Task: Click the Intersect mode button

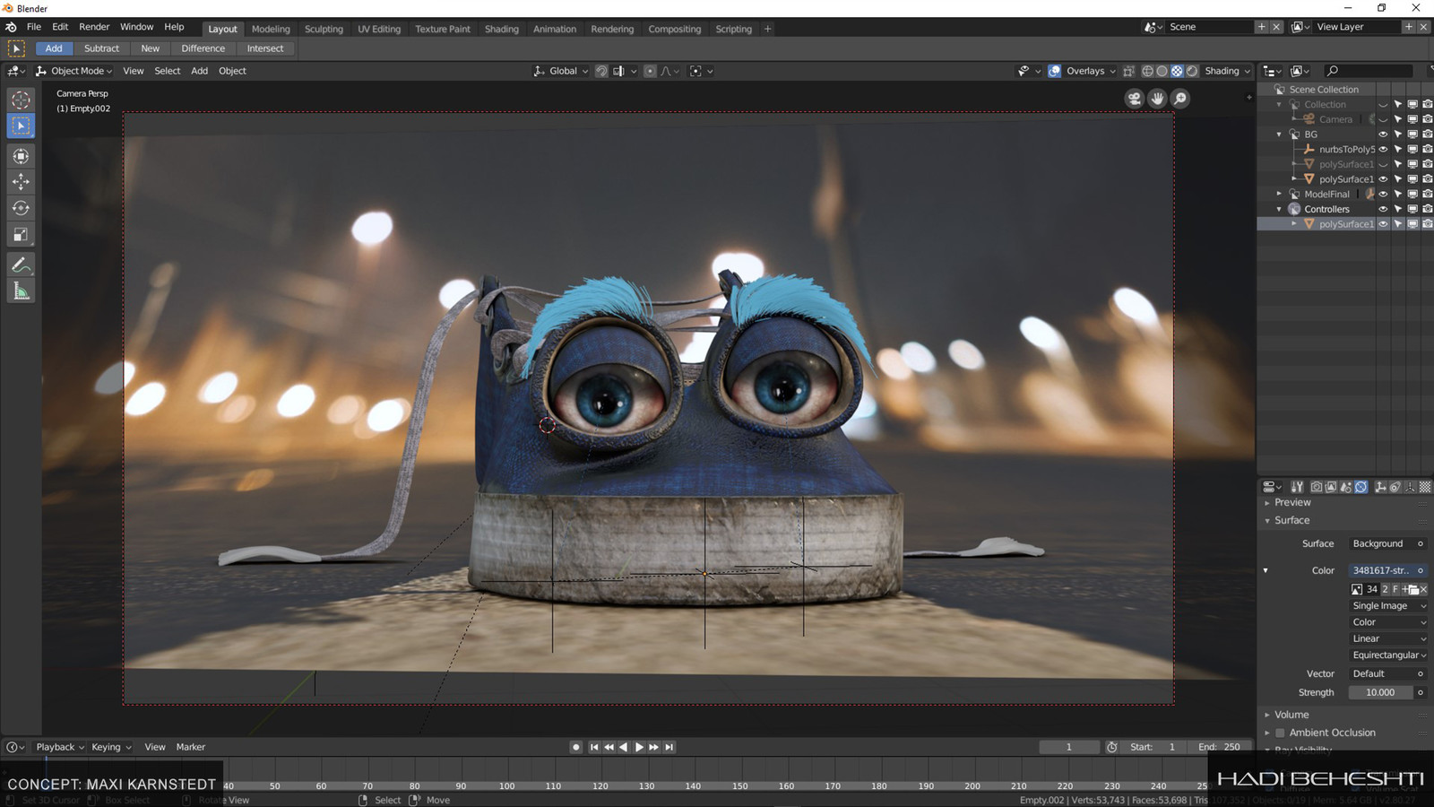Action: pyautogui.click(x=265, y=48)
